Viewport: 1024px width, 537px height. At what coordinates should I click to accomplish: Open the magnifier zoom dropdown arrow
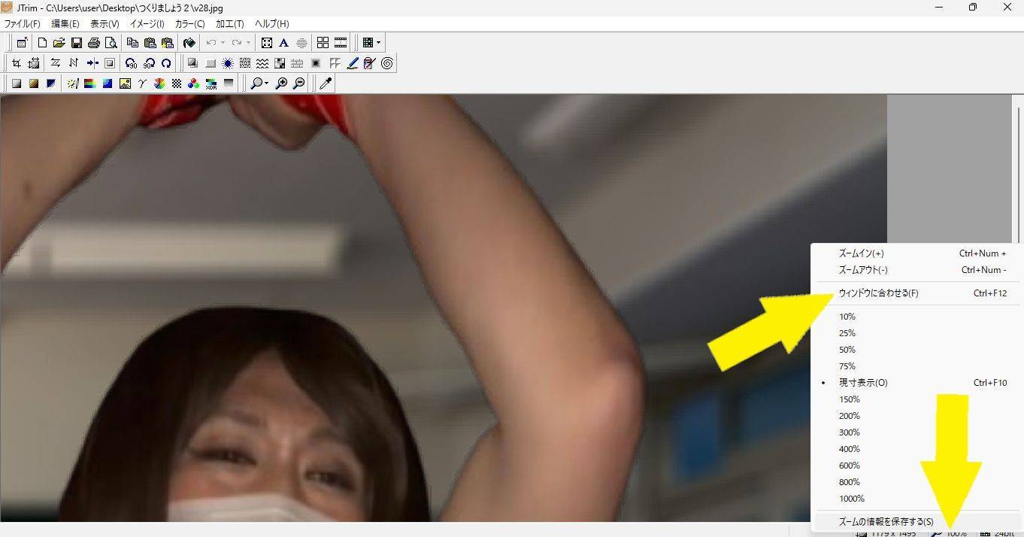(x=266, y=83)
